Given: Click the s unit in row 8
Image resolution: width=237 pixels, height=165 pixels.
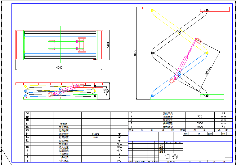Looking at the screenshot, I should (119, 154).
